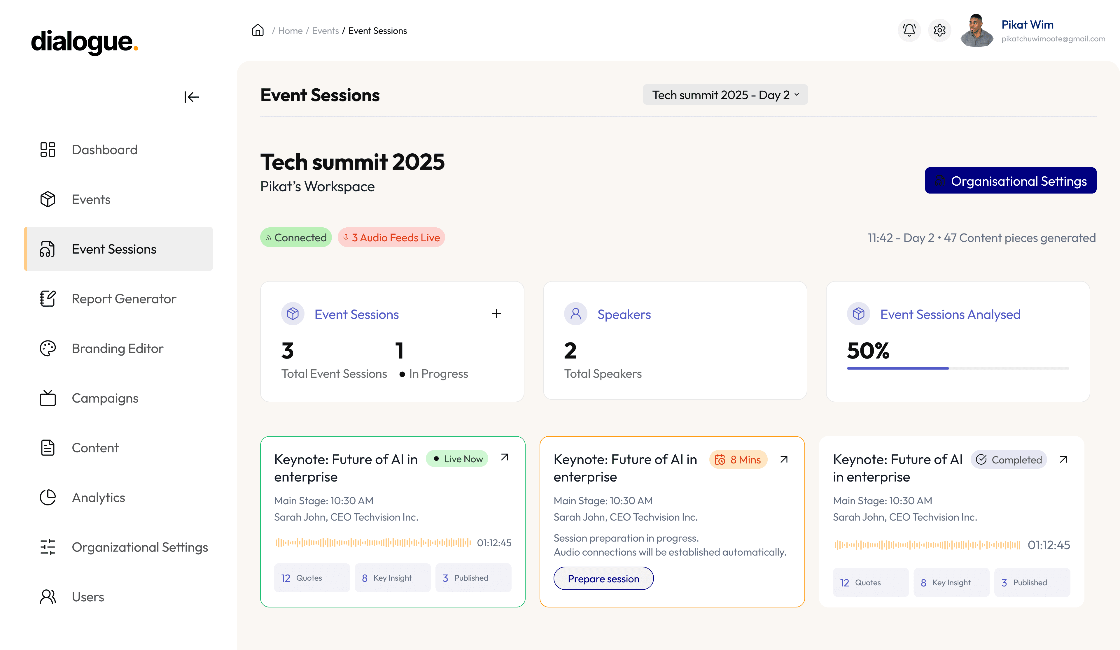This screenshot has width=1120, height=650.
Task: Collapse the sidebar with arrow icon
Action: (x=192, y=97)
